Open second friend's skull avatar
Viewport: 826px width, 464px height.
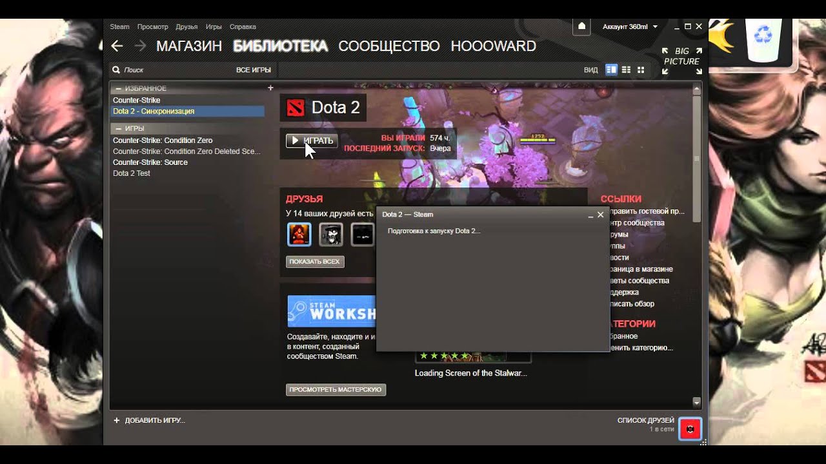pos(331,235)
